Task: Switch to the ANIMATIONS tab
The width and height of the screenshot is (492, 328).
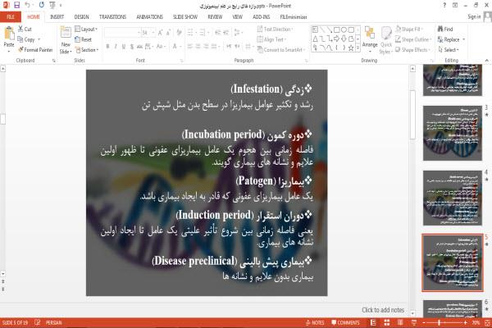Action: coord(150,17)
